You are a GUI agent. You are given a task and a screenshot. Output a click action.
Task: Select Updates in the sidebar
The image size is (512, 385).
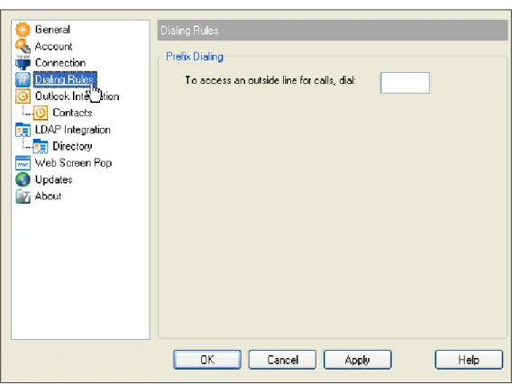[54, 179]
